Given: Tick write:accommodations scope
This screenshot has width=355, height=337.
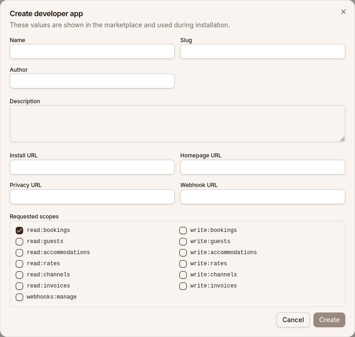Looking at the screenshot, I should 183,253.
